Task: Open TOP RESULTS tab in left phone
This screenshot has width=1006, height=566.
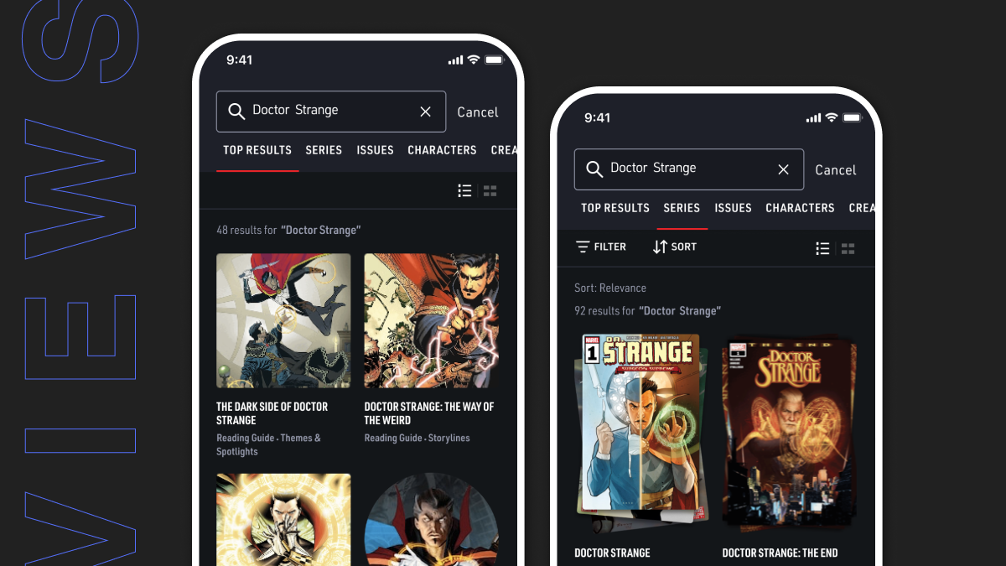Action: [x=257, y=150]
